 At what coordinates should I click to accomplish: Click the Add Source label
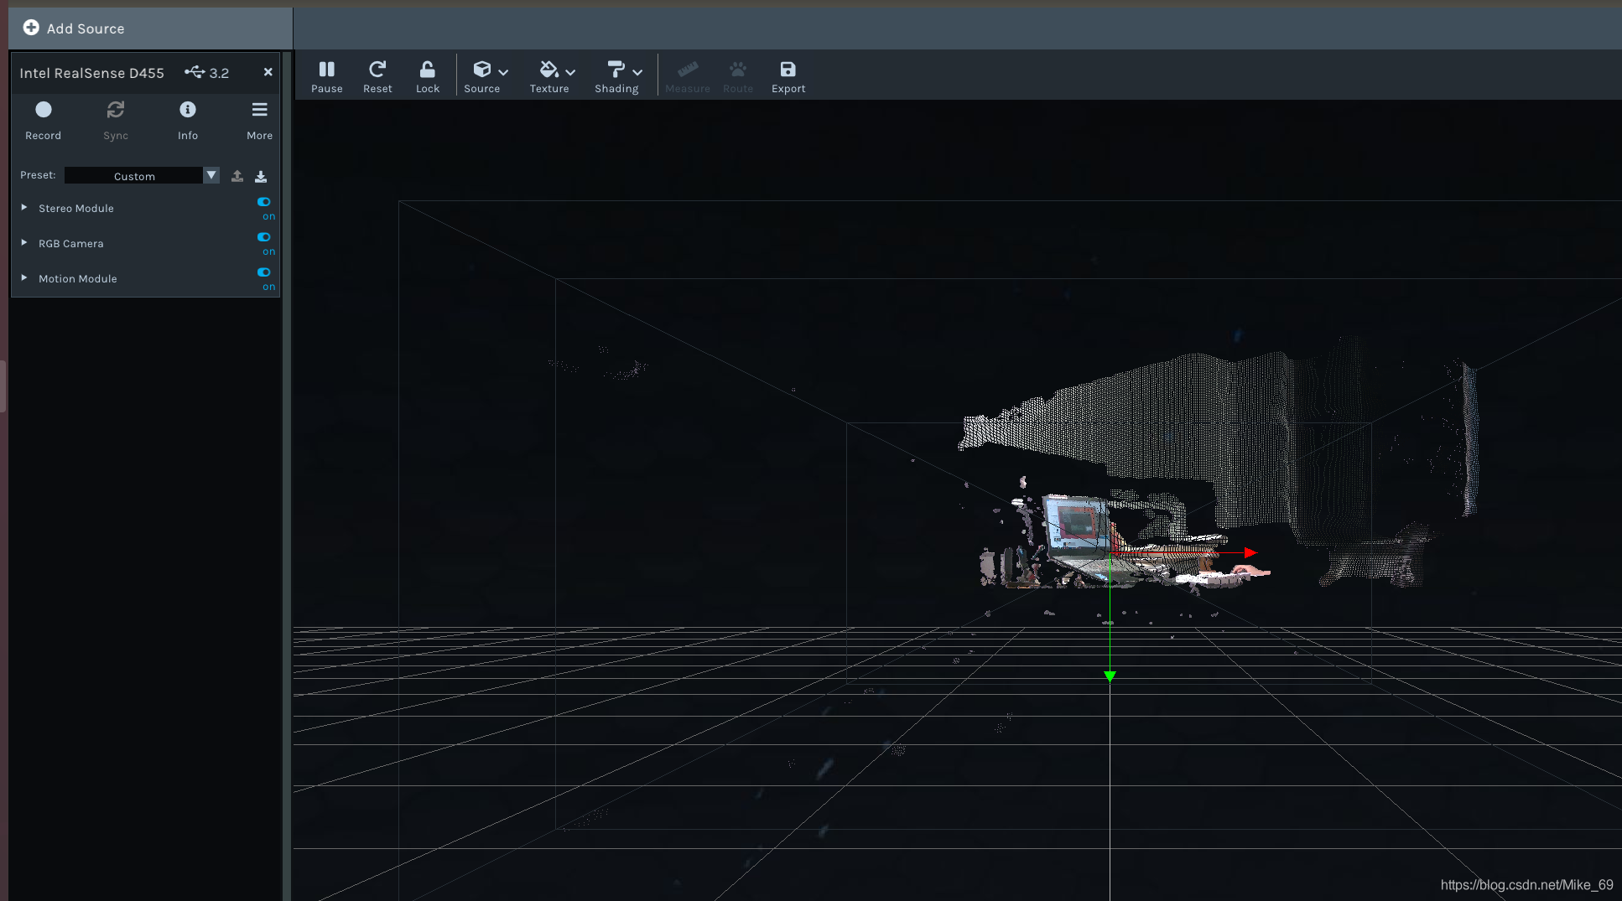[86, 28]
